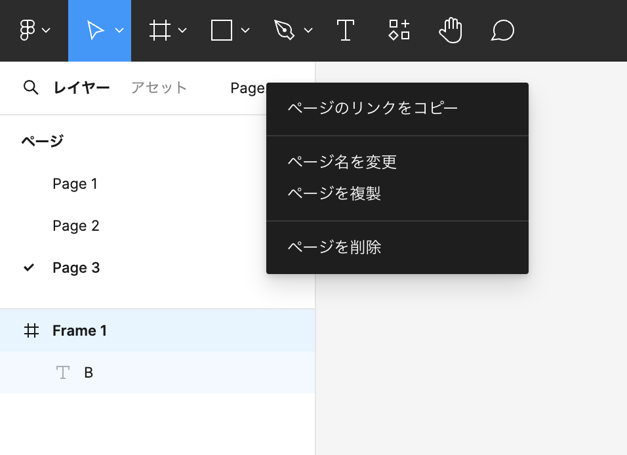Click ページを複製 to duplicate page
The image size is (627, 455).
coord(334,193)
